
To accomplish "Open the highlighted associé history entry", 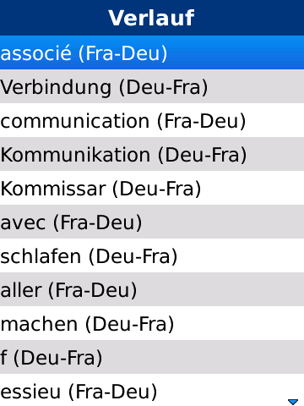I will 152,52.
